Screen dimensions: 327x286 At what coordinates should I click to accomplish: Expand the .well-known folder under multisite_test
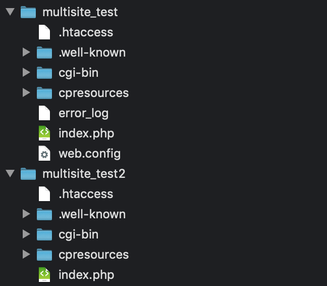coord(26,53)
